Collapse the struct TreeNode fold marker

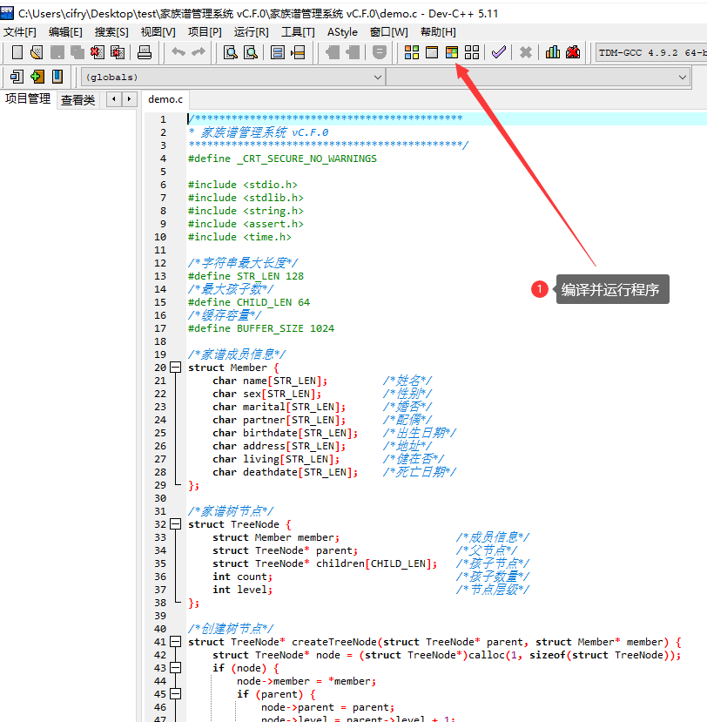coord(175,524)
